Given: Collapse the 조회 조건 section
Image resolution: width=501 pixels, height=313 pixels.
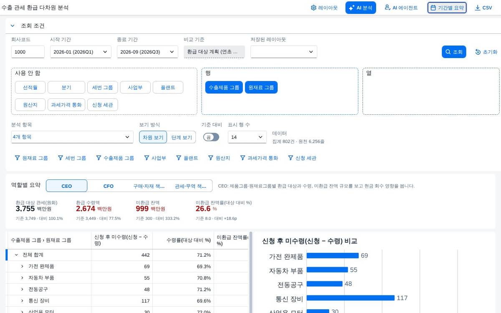Looking at the screenshot, I should 13,26.
